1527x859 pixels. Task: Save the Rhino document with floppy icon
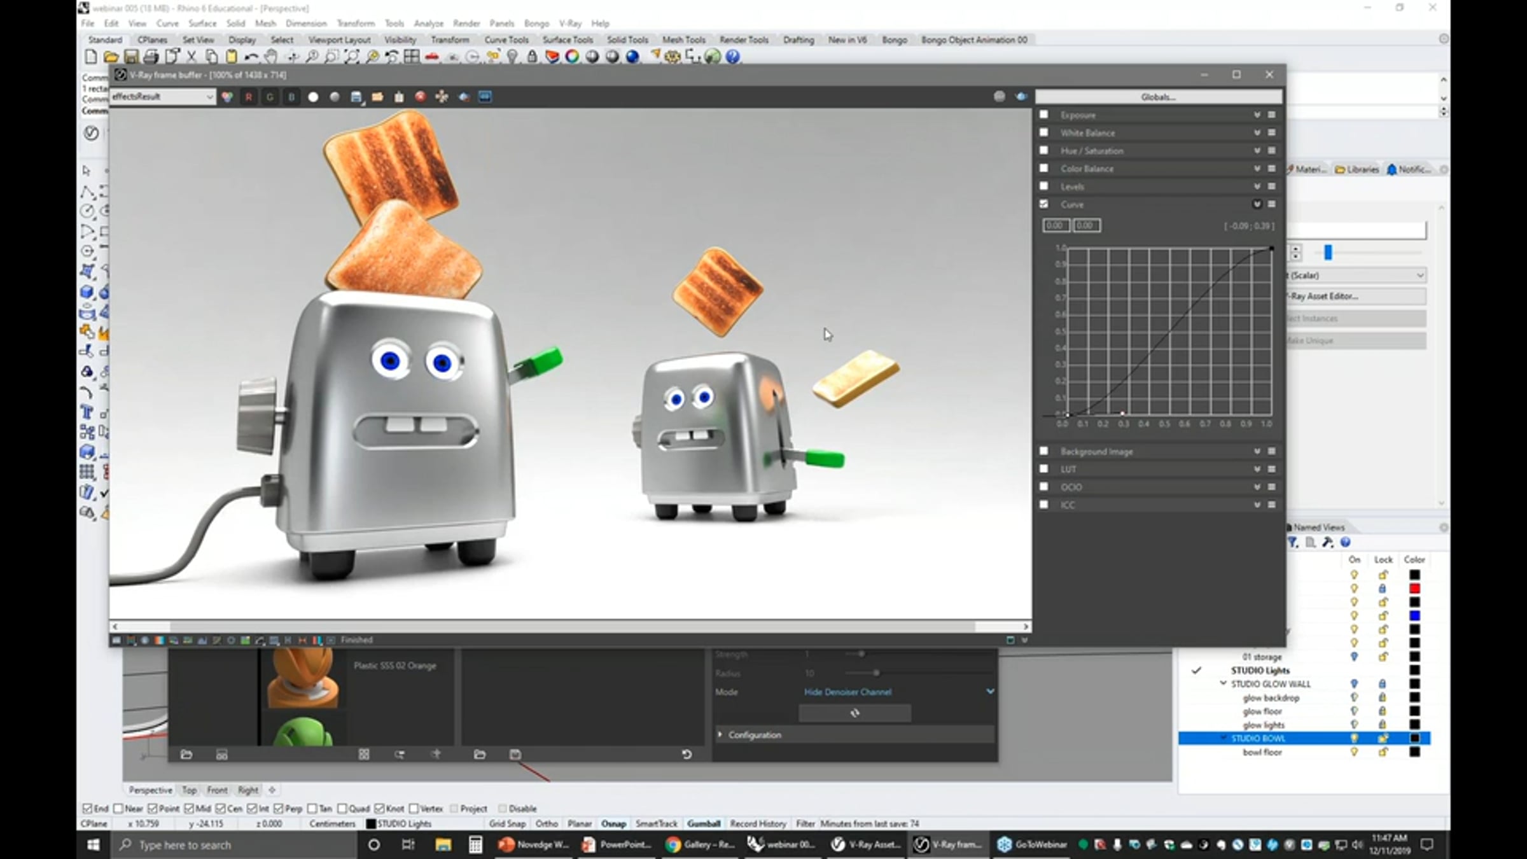(x=131, y=57)
